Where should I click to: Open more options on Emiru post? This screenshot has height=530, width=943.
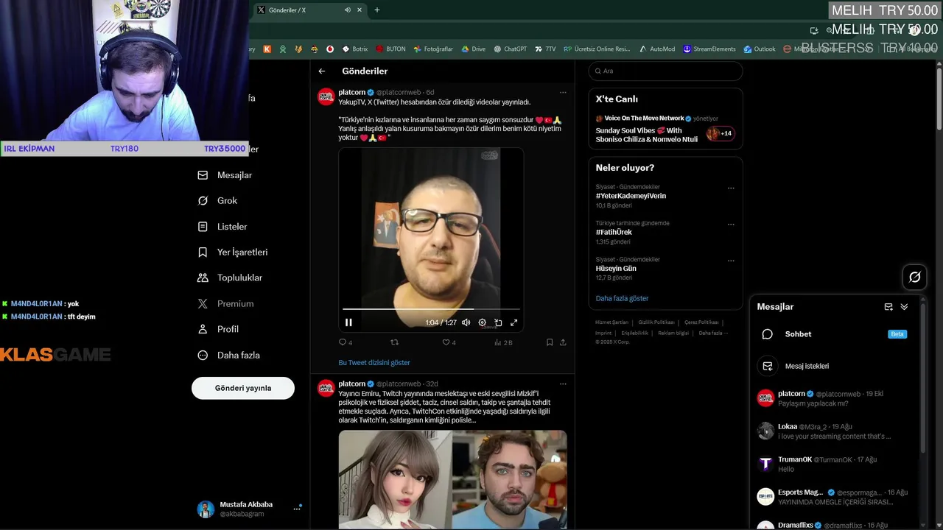[563, 384]
